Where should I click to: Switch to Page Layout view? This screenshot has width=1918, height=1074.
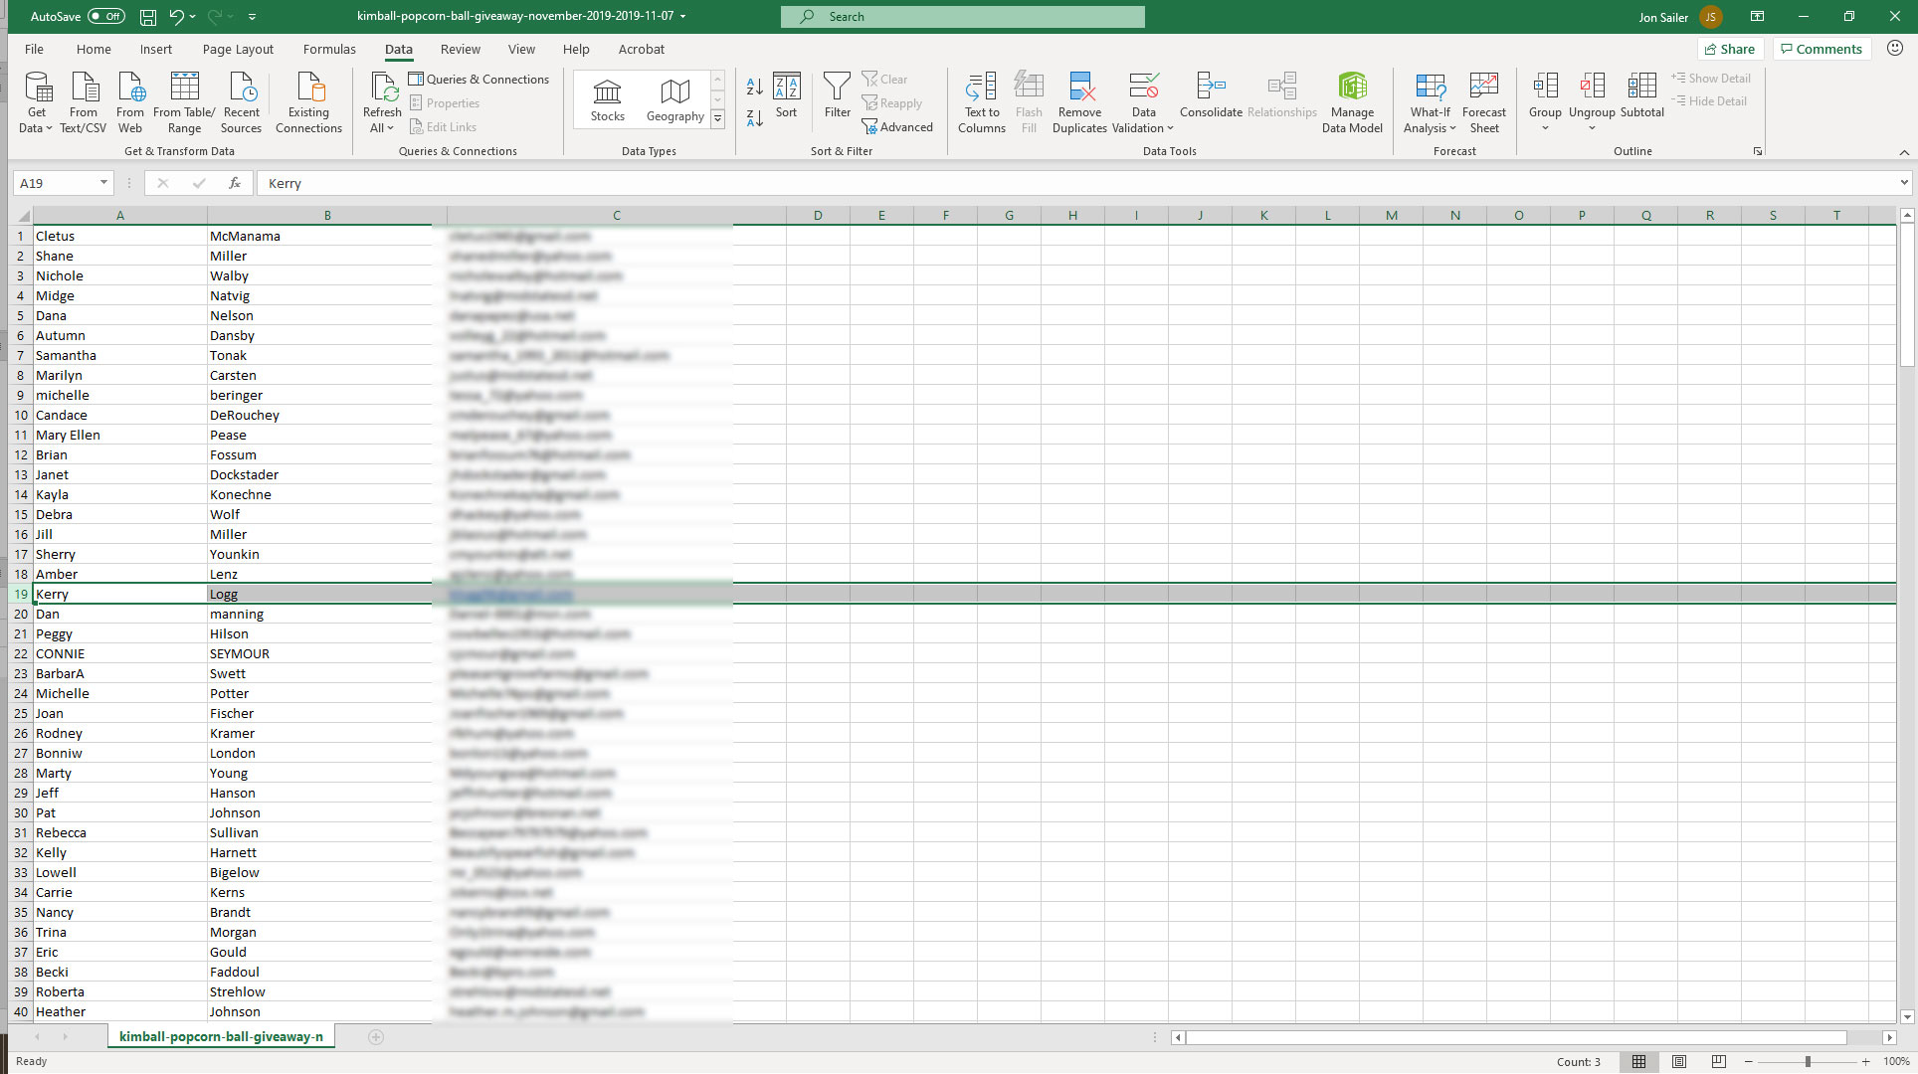[x=1679, y=1062]
